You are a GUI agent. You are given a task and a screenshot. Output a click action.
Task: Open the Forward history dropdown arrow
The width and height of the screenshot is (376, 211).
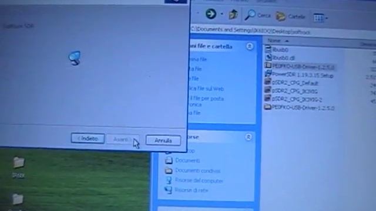tap(222, 14)
